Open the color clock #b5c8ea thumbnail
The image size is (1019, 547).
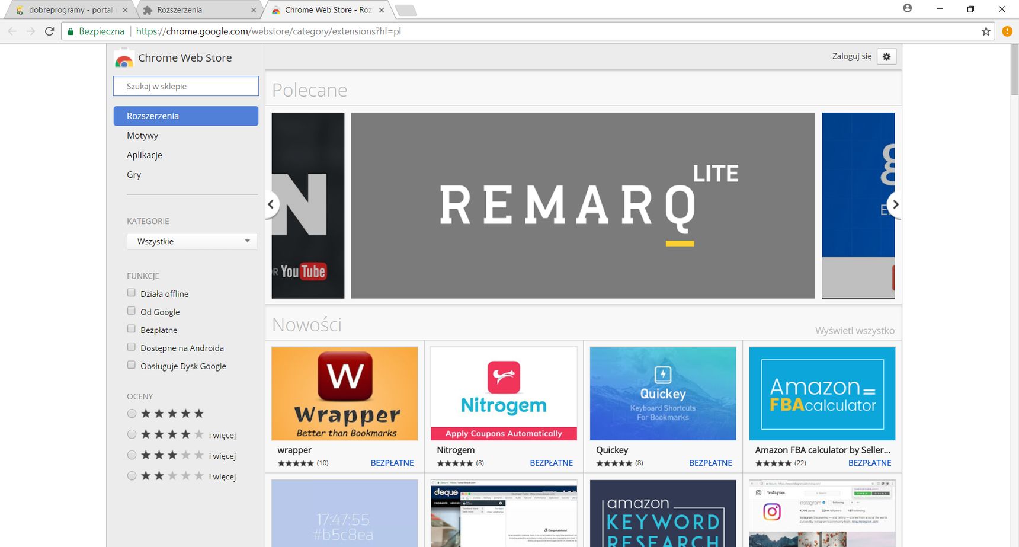point(345,513)
